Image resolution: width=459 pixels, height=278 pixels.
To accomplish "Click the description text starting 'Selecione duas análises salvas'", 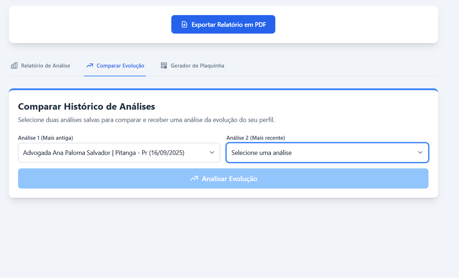I will coord(146,120).
